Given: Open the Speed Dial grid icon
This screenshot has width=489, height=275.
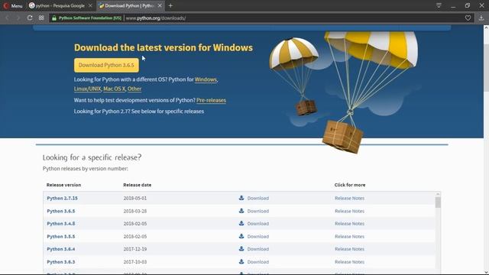Looking at the screenshot, I should tap(41, 18).
